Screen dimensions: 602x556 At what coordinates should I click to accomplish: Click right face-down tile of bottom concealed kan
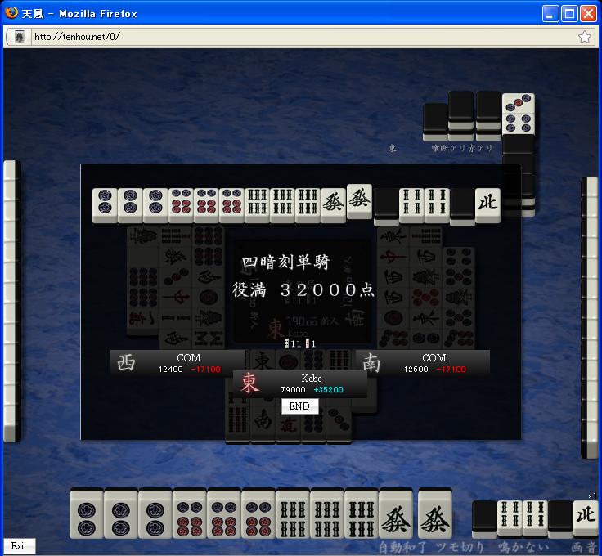coord(560,519)
